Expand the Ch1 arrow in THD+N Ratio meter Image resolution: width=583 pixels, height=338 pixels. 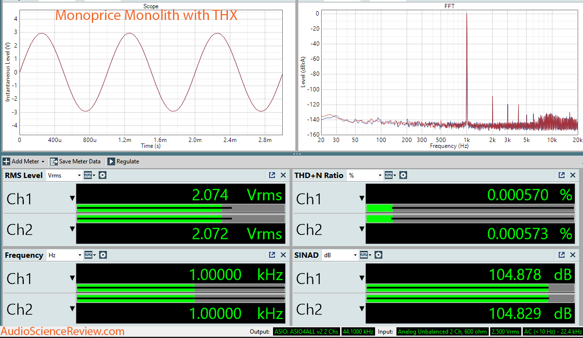pos(362,198)
